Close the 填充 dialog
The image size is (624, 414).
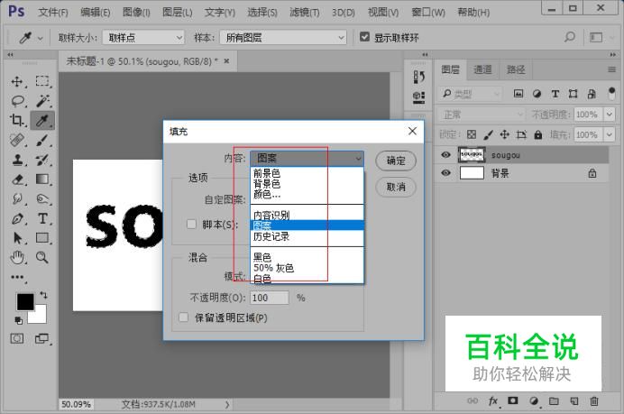pyautogui.click(x=412, y=131)
